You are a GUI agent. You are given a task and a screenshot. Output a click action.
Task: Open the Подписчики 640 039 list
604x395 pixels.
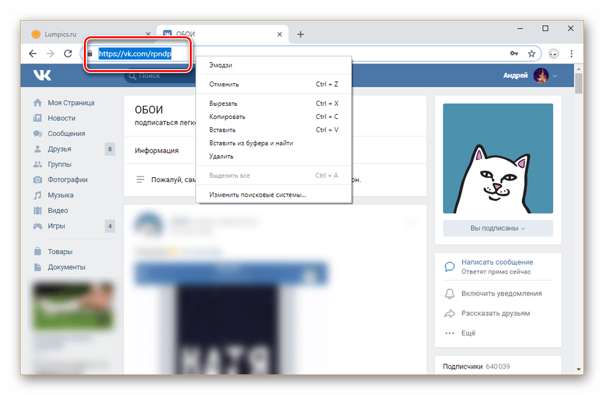tap(476, 366)
